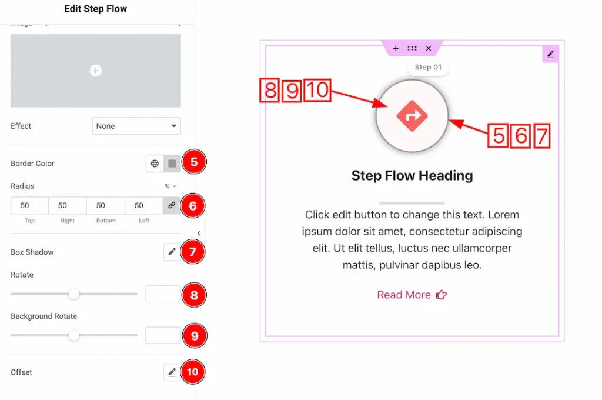Select the step flow arrow icon
Viewport: 602px width, 400px height.
[x=412, y=116]
